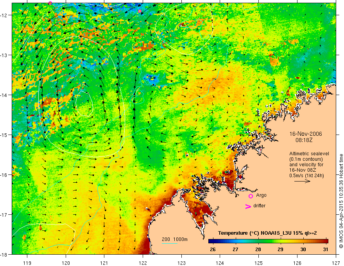344x266 pixels.
Task: Click the latitude axis label -16
Action: 4,175
